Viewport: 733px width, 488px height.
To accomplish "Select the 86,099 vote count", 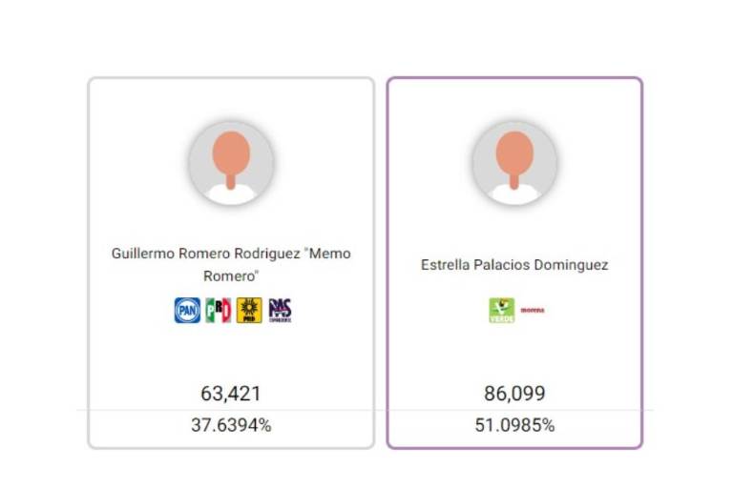I will 514,394.
